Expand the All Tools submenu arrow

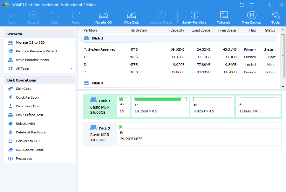pos(71,69)
